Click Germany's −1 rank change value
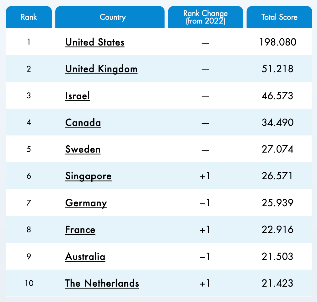The image size is (317, 302). click(205, 203)
